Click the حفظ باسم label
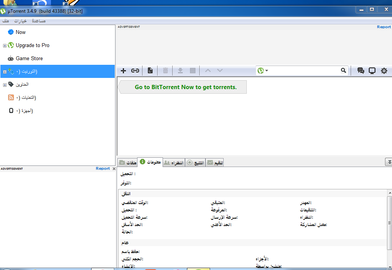This screenshot has height=270, width=392. click(131, 251)
